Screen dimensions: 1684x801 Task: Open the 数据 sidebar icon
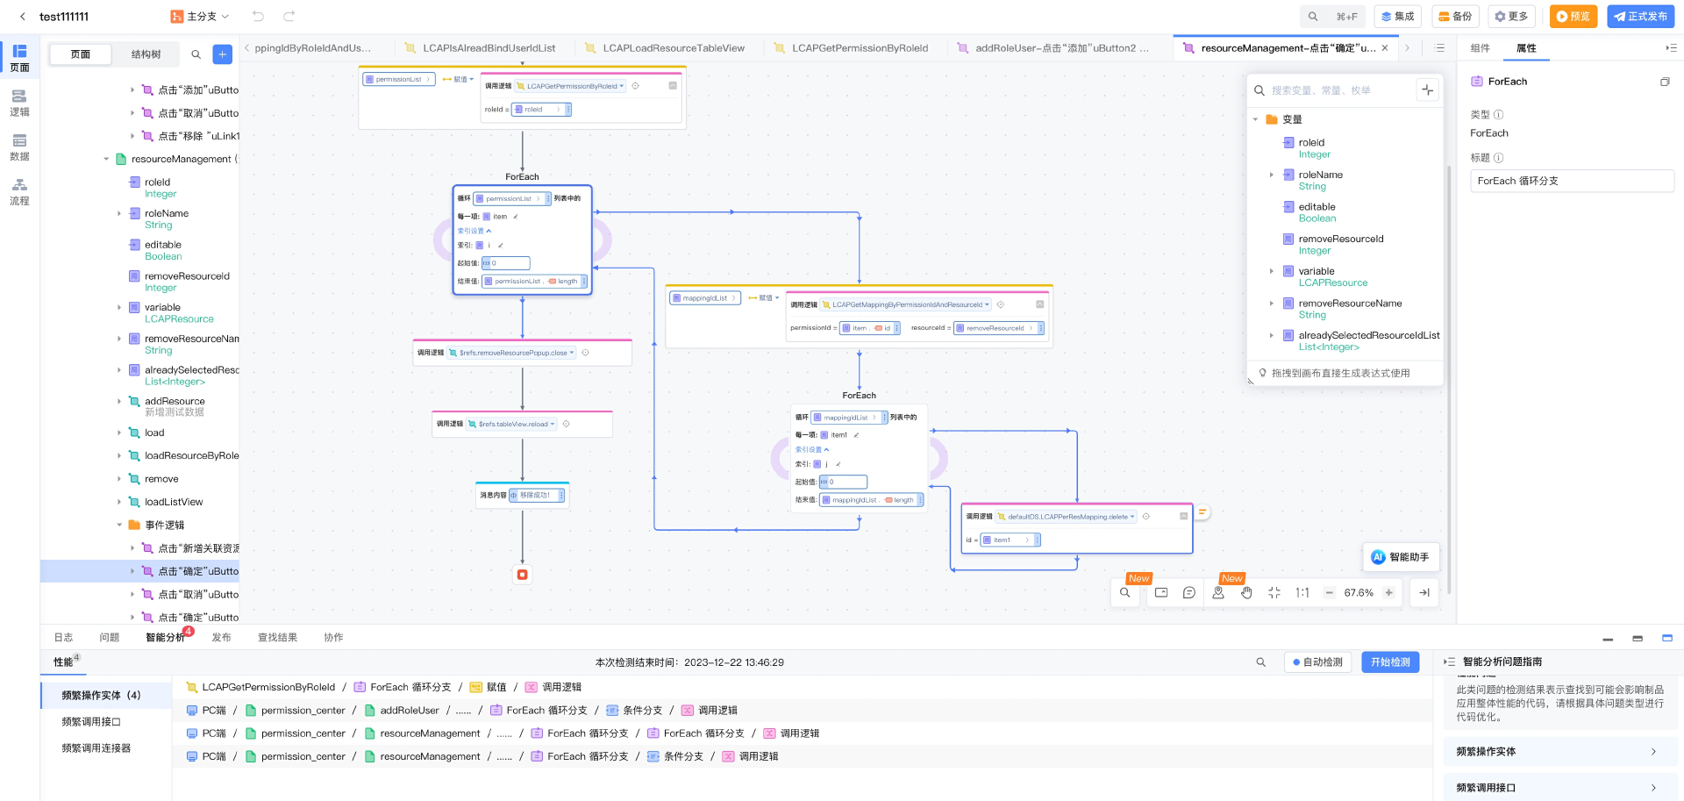pos(19,147)
